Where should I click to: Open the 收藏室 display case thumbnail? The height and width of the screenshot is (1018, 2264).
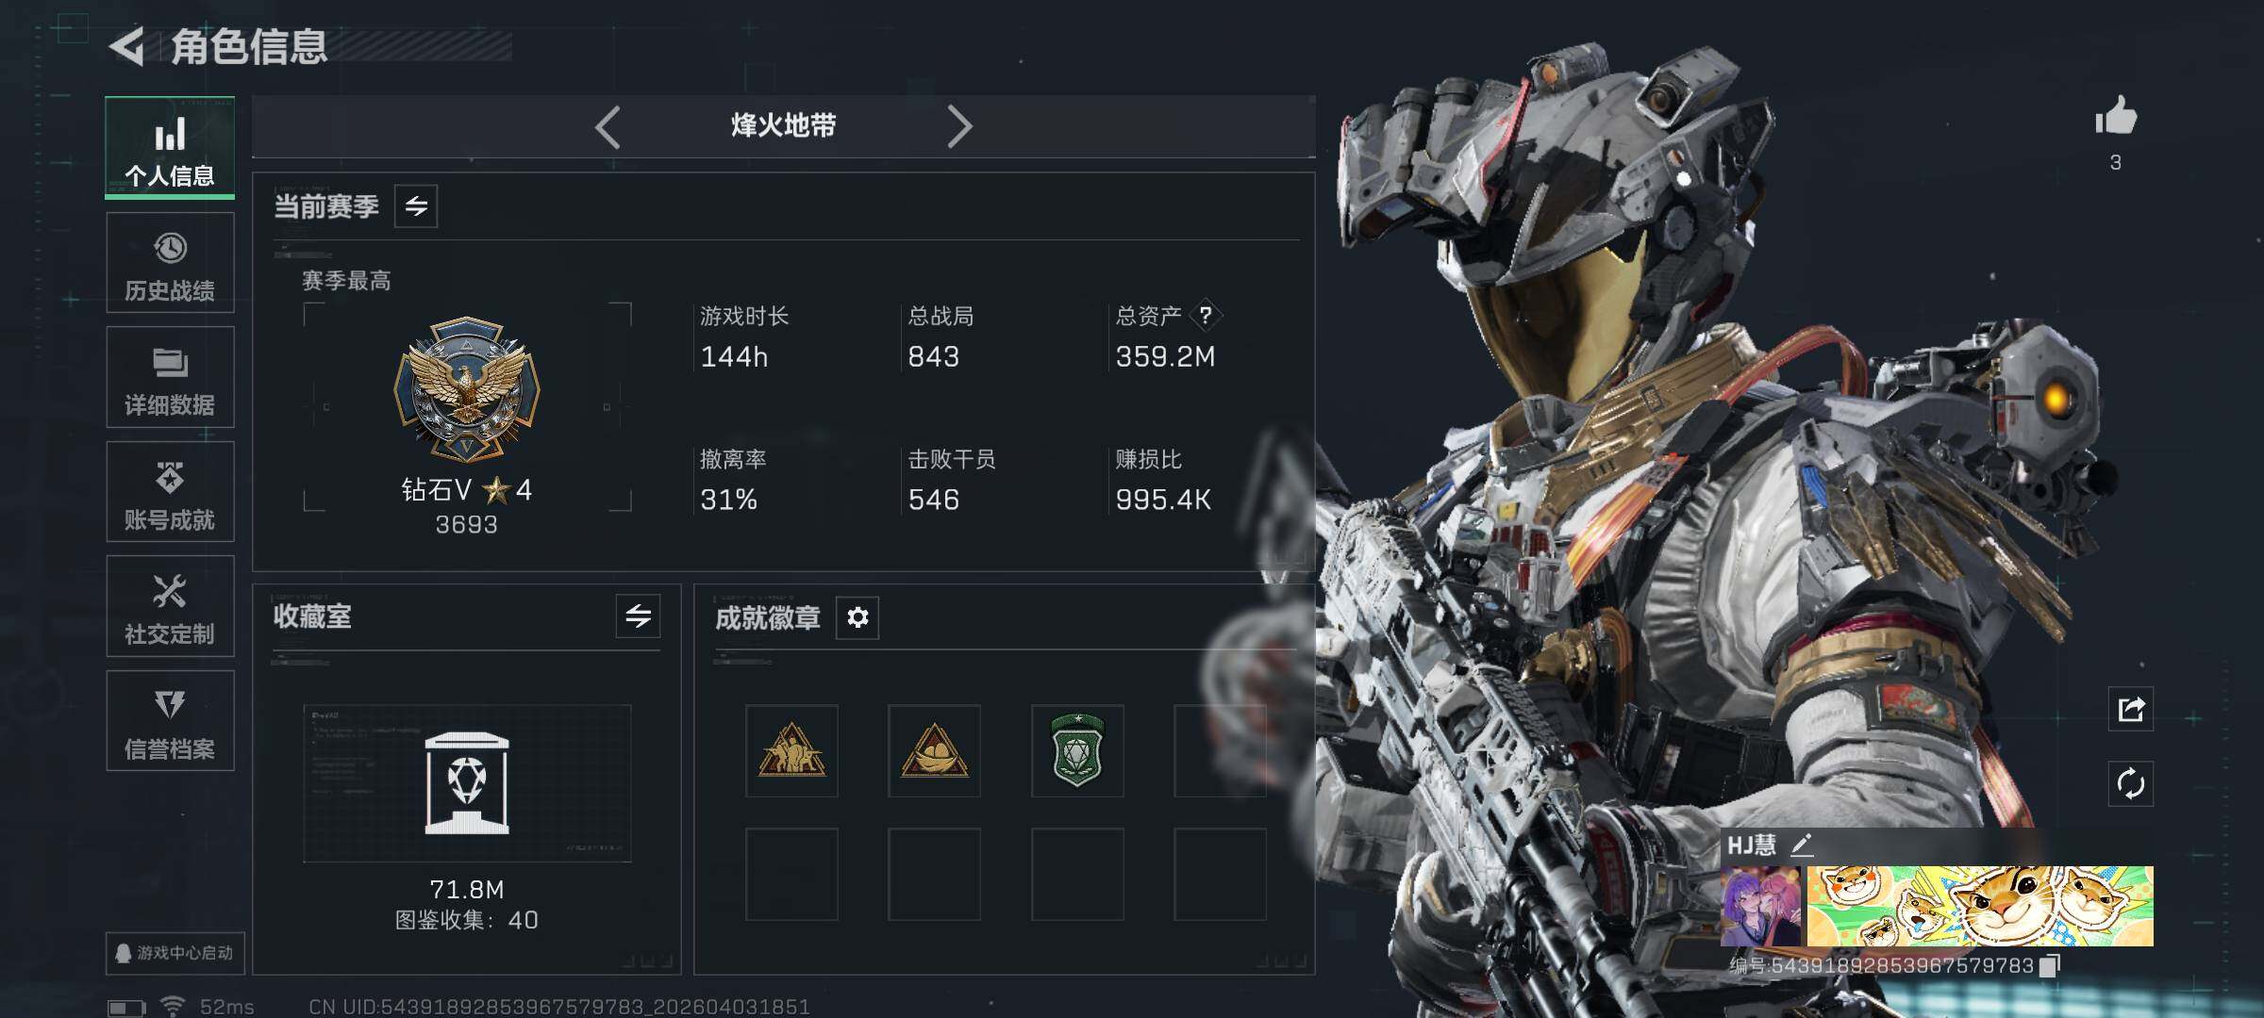click(467, 783)
